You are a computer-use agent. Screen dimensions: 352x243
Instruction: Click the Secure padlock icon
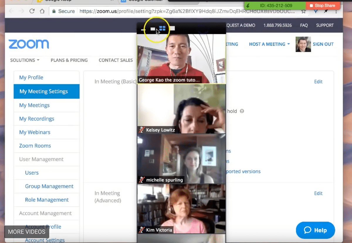(x=54, y=11)
